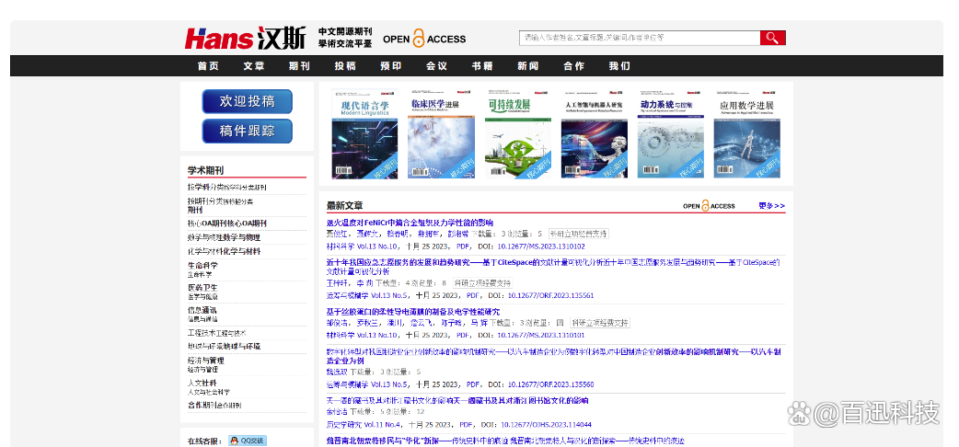Screen dimensions: 959x447
Task: Click 科研立项经费支持 tag in first article
Action: (x=579, y=235)
